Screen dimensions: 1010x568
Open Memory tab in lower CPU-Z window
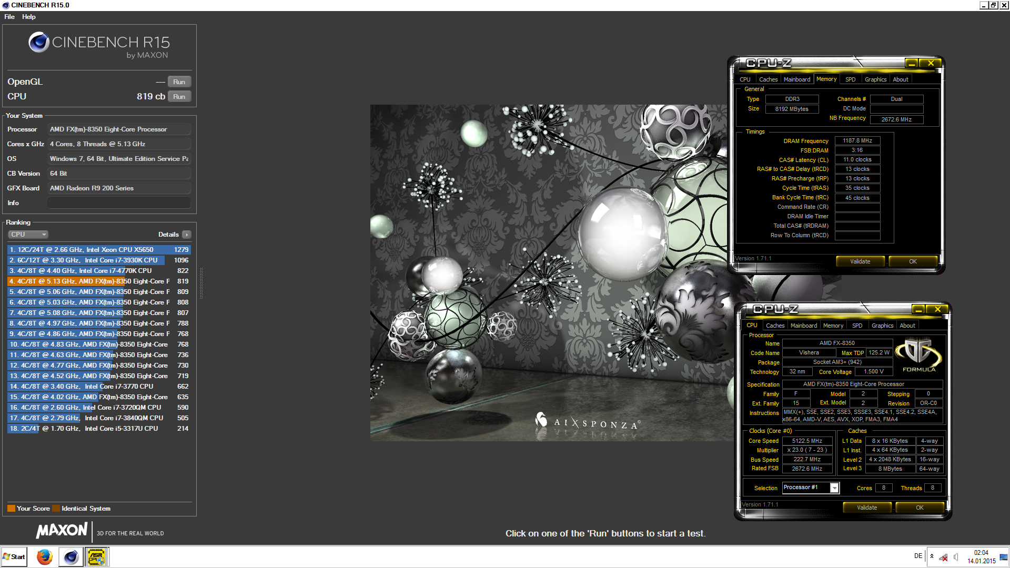click(833, 326)
